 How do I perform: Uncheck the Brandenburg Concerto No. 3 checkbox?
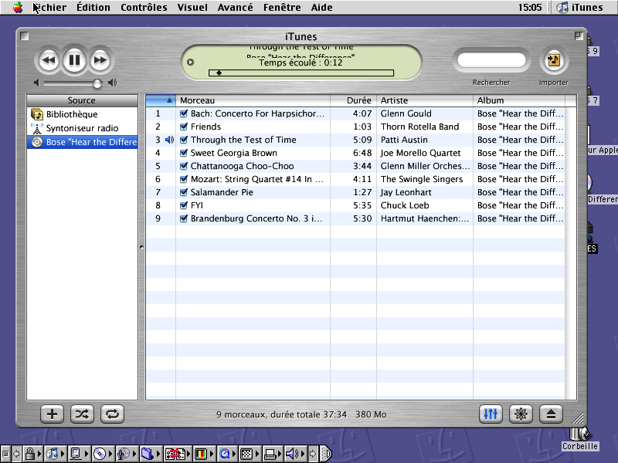(183, 218)
